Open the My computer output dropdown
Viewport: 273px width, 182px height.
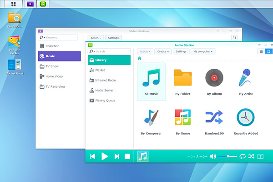pyautogui.click(x=202, y=51)
